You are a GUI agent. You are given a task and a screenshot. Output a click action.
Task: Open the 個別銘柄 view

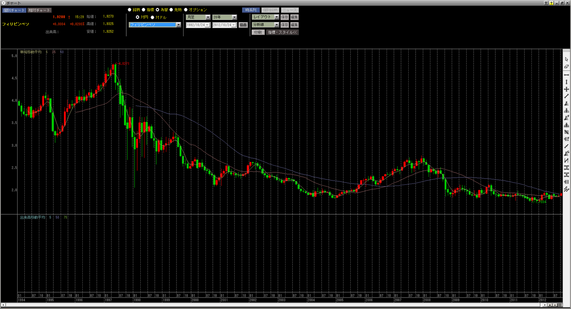pos(270,10)
